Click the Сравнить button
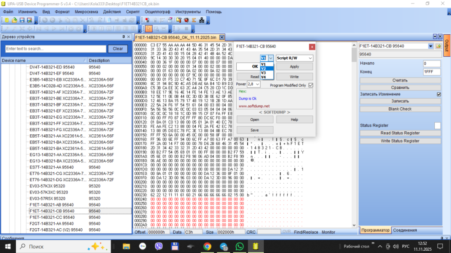The height and width of the screenshot is (253, 451). click(400, 87)
